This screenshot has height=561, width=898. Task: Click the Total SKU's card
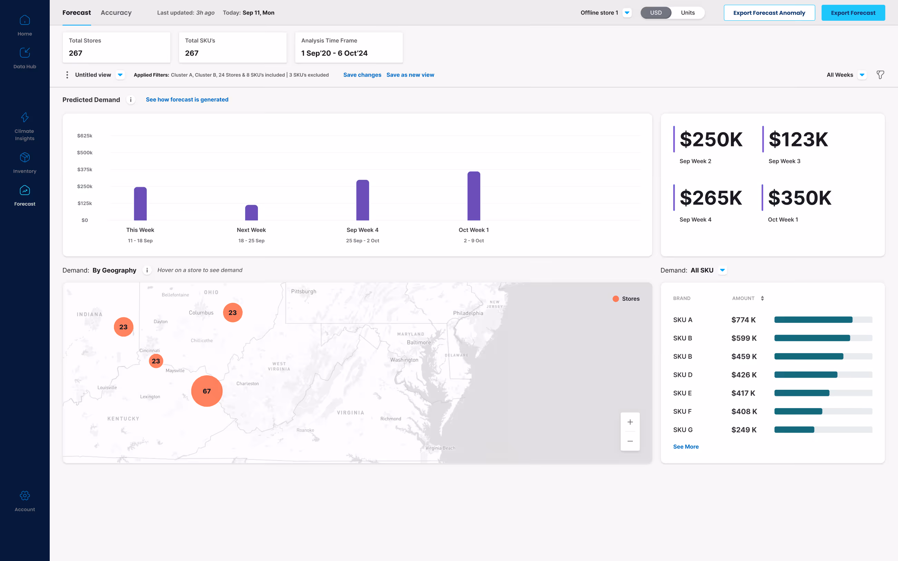pos(233,48)
